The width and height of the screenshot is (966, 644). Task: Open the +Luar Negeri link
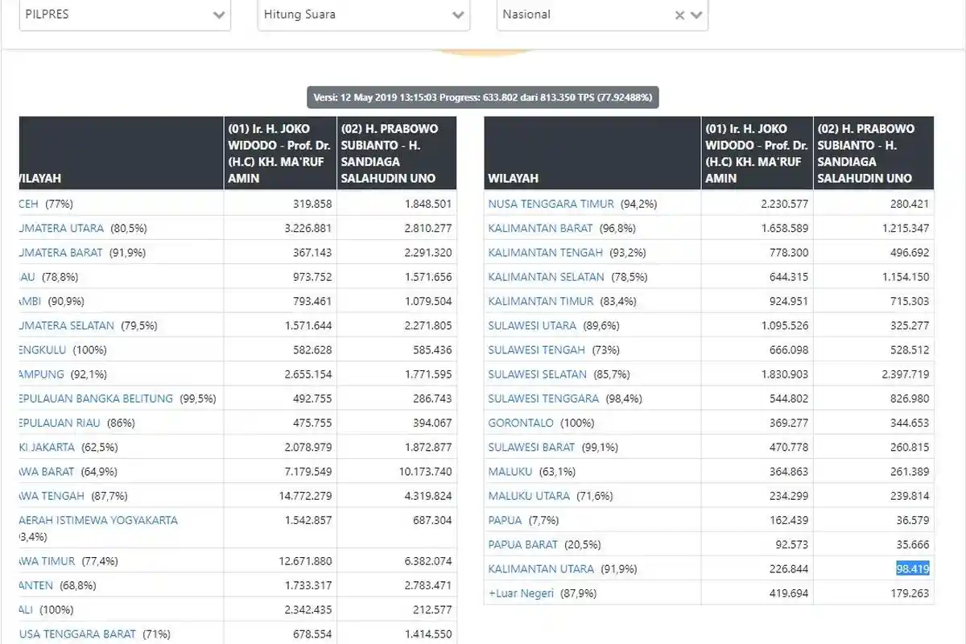pos(521,593)
